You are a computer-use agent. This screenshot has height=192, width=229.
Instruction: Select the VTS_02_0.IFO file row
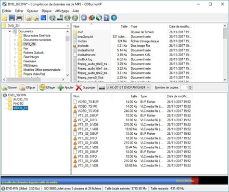pos(133,138)
